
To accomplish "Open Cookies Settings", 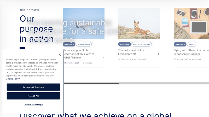I will (33, 105).
